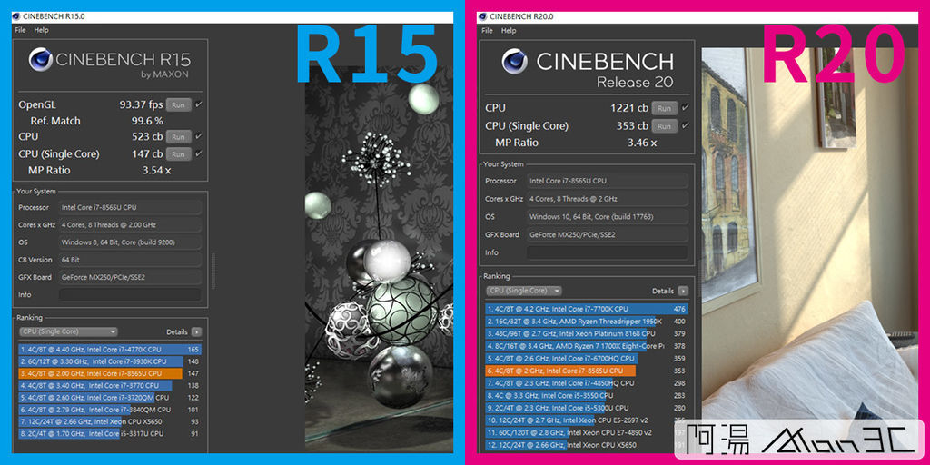Viewport: 930px width, 465px height.
Task: Expand ranking Details arrow in R20
Action: [683, 292]
